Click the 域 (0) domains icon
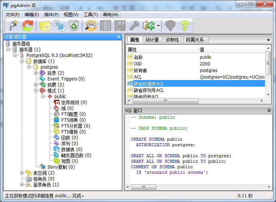276x202 pixels. [x=57, y=108]
